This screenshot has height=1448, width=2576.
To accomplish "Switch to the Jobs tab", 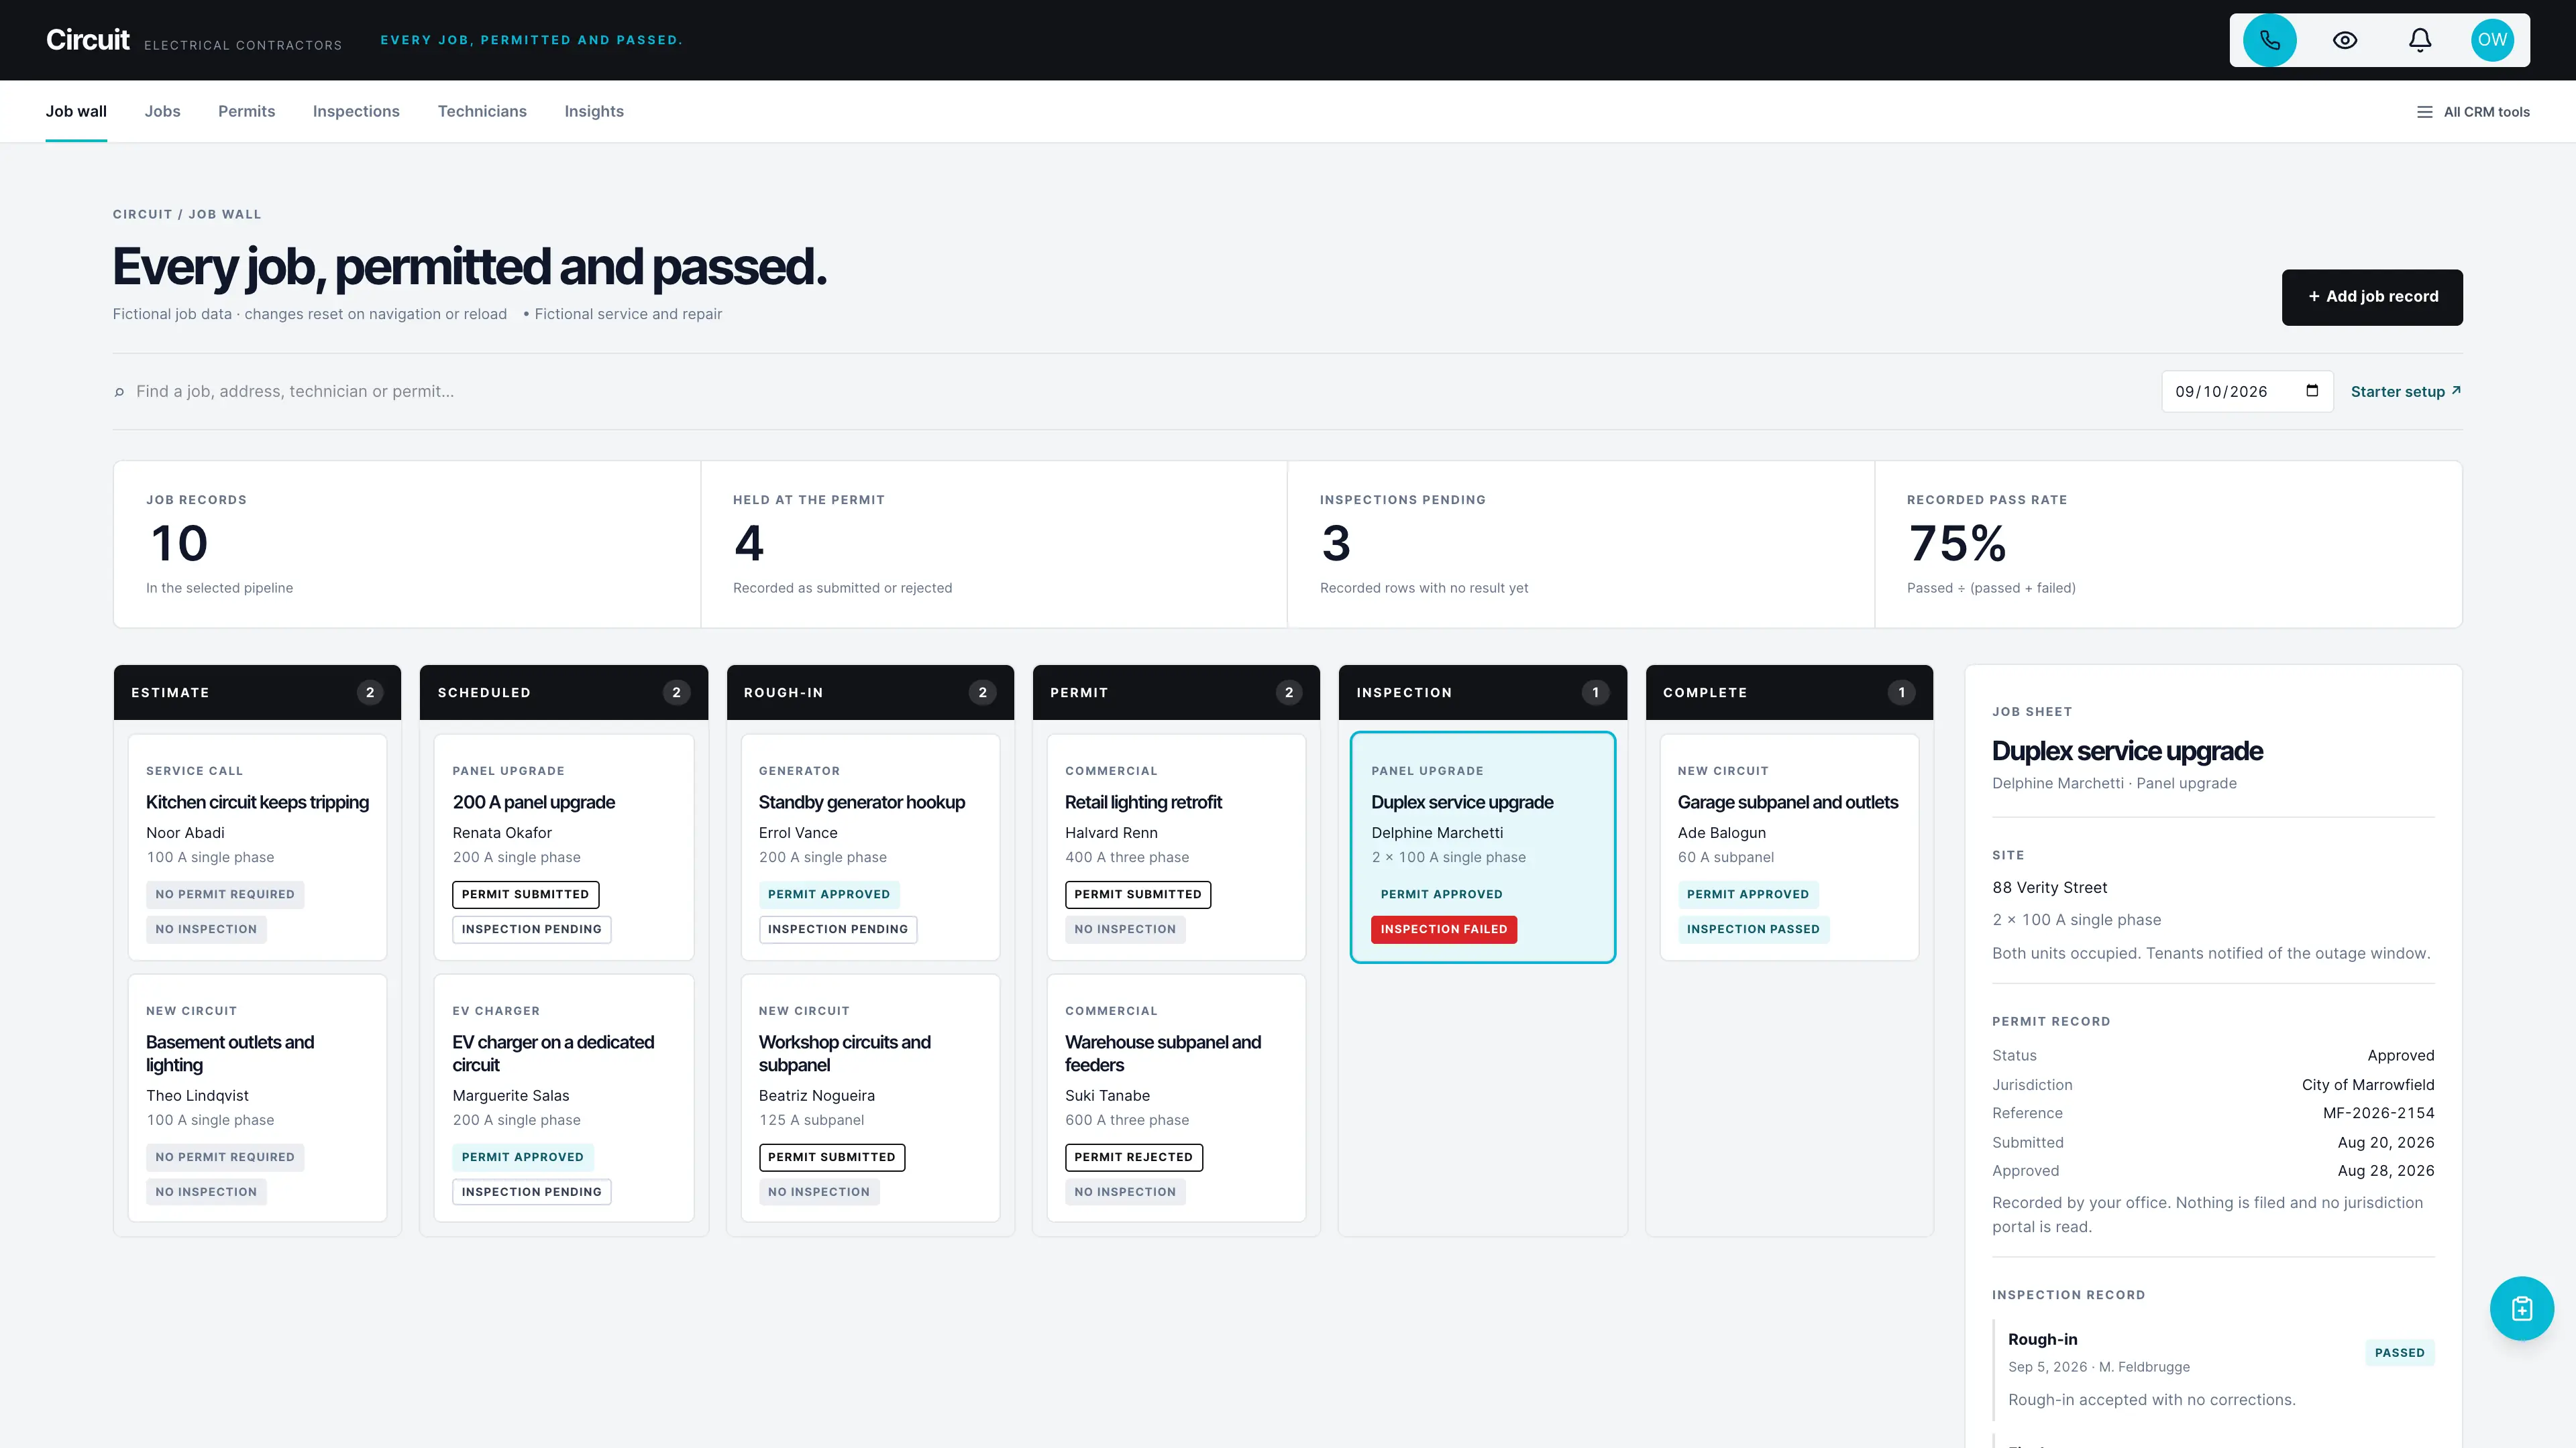I will 162,112.
